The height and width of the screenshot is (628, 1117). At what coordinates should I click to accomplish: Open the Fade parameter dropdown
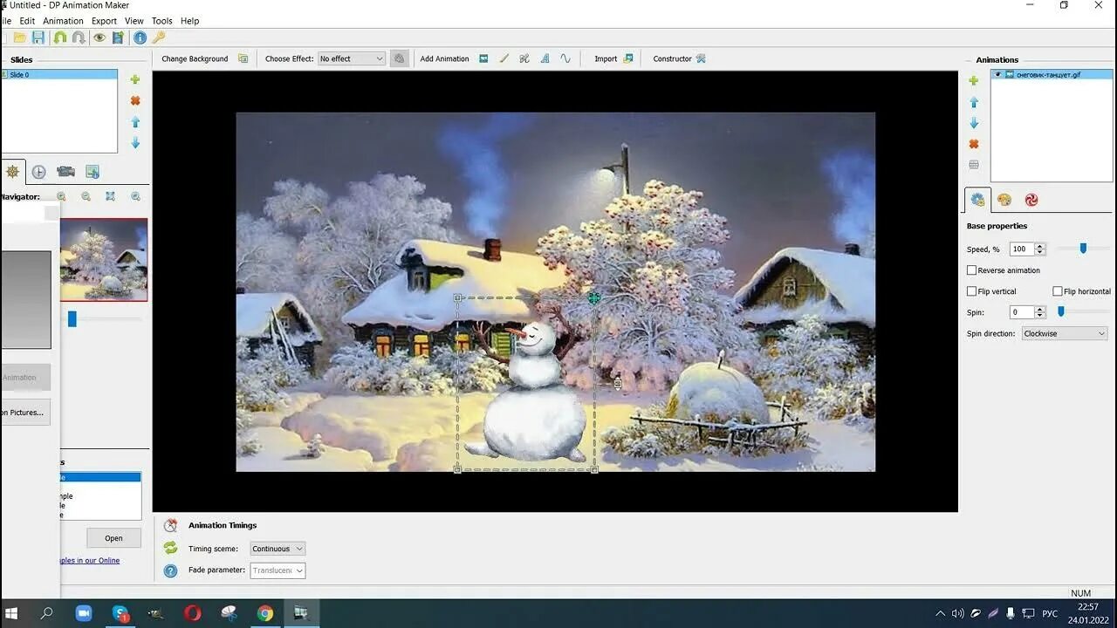pyautogui.click(x=278, y=570)
